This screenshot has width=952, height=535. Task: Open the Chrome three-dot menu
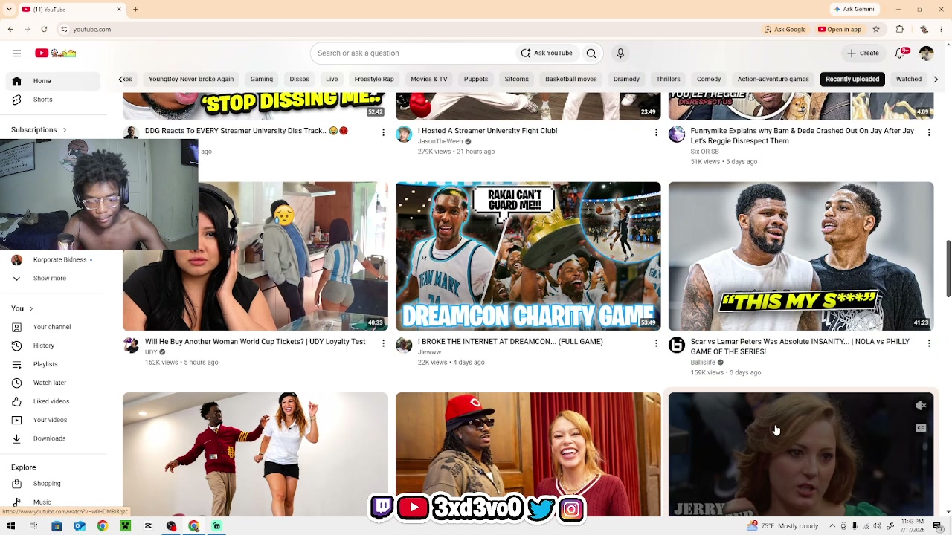tap(942, 29)
